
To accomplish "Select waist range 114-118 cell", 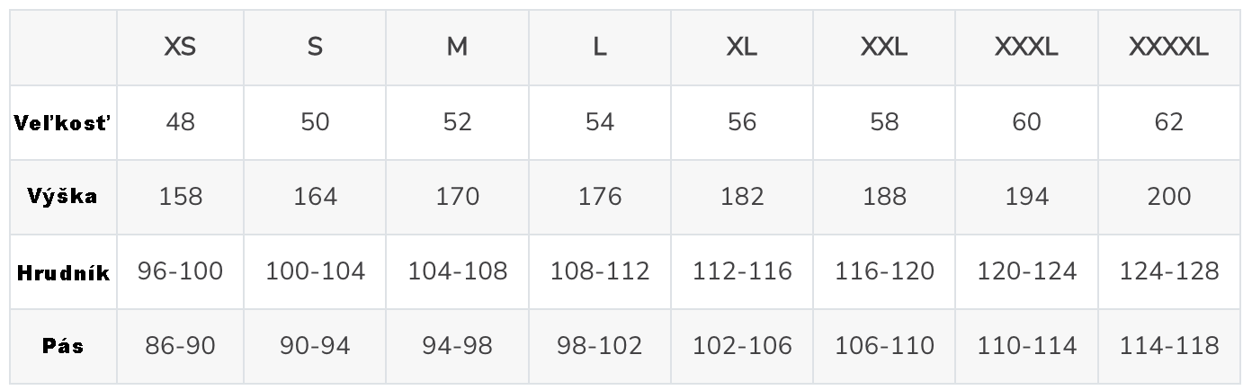I will click(x=1169, y=346).
